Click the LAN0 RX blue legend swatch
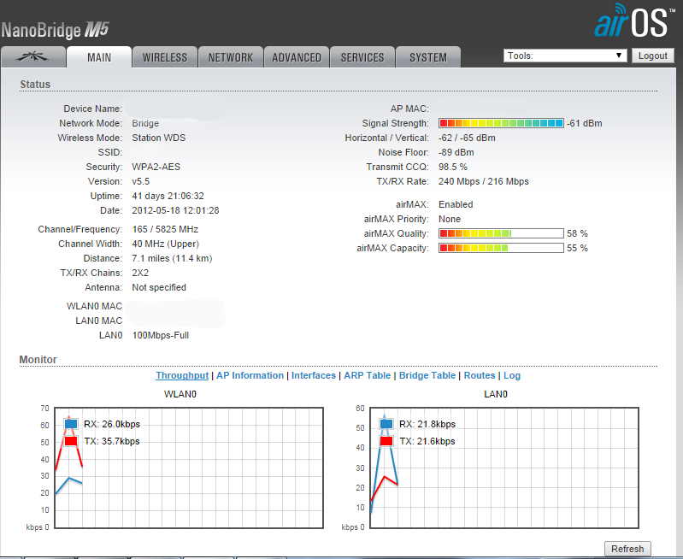Screen dimensions: 683x559 pos(386,424)
